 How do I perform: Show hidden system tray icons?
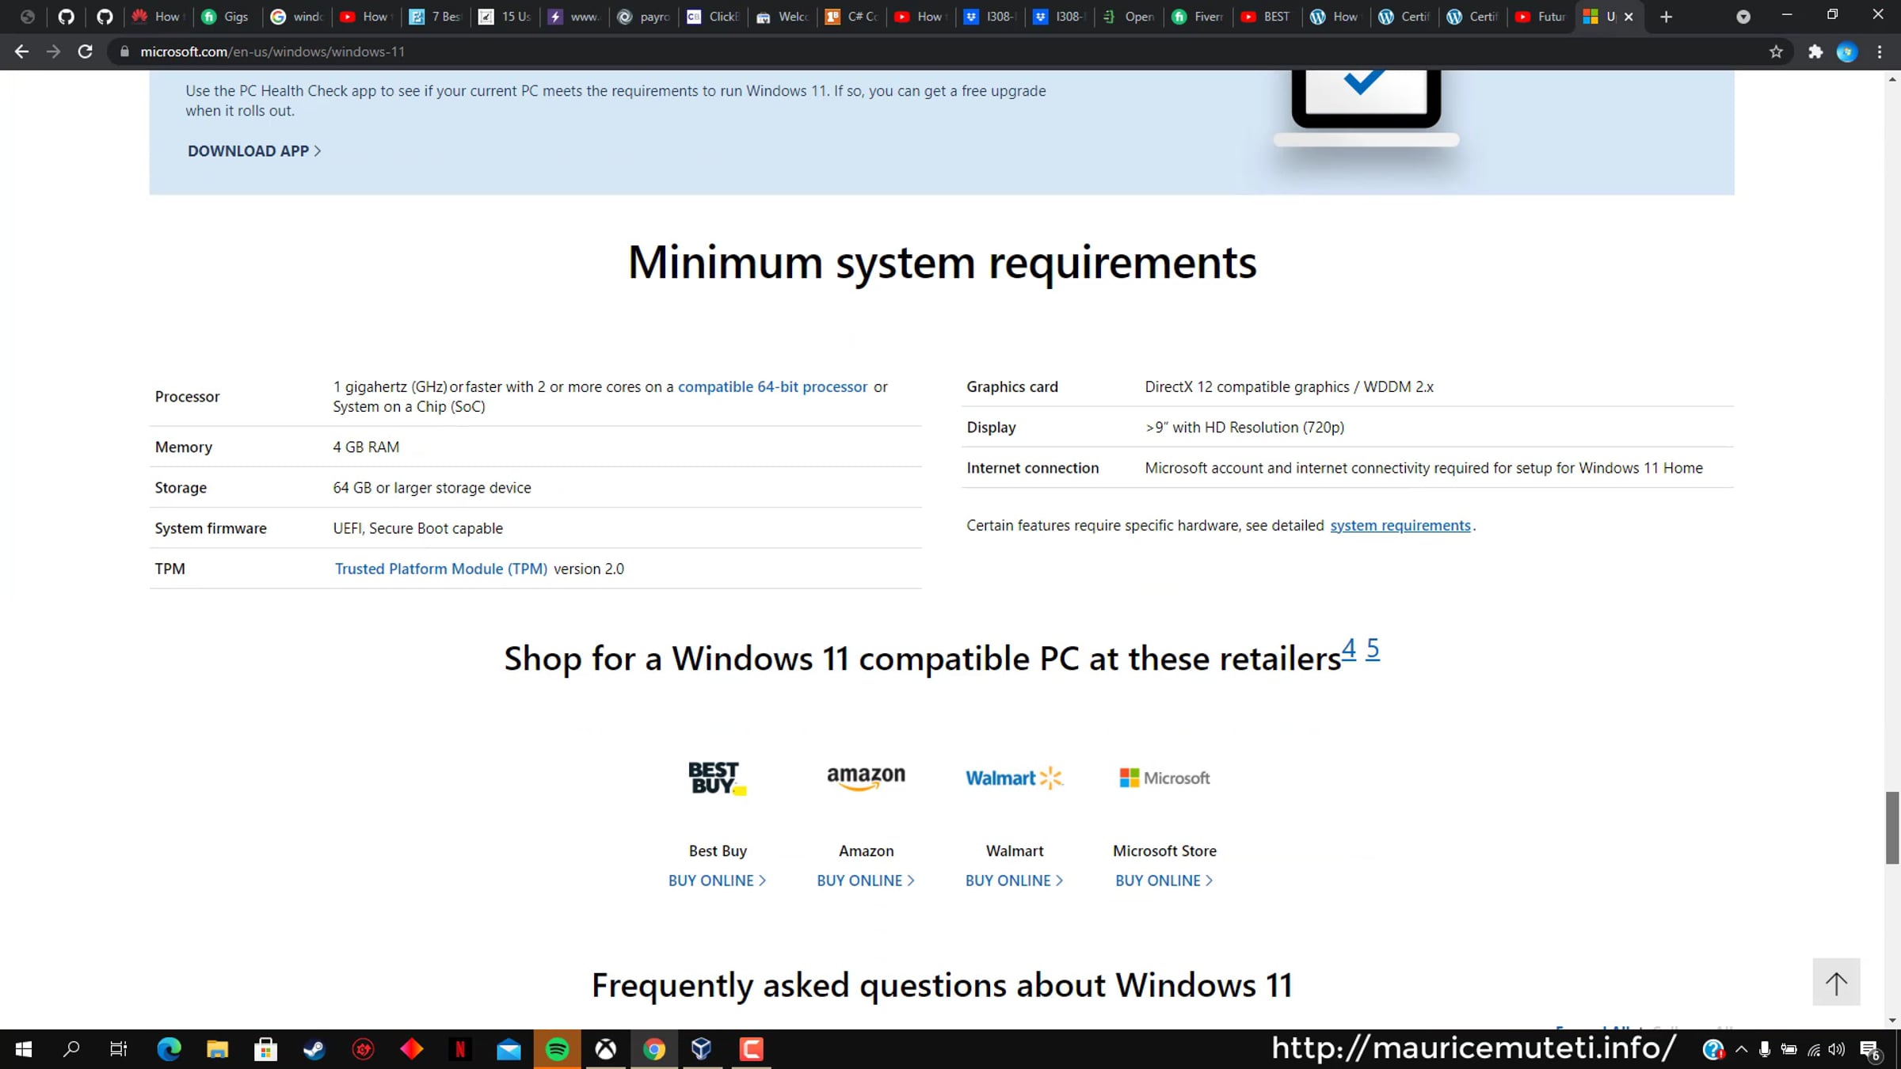point(1741,1050)
